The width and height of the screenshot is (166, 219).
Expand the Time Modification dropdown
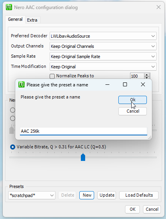click(103, 67)
